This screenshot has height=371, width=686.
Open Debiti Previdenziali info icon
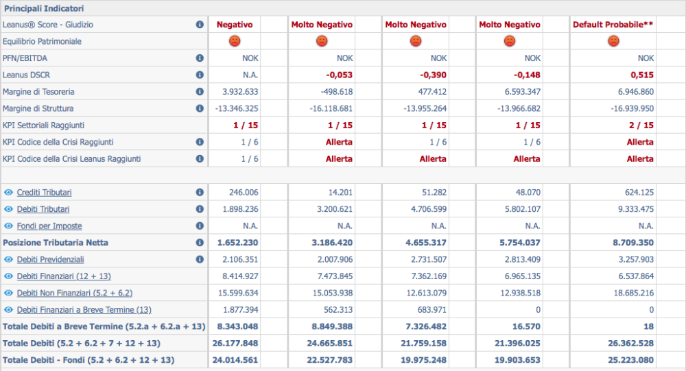(200, 259)
